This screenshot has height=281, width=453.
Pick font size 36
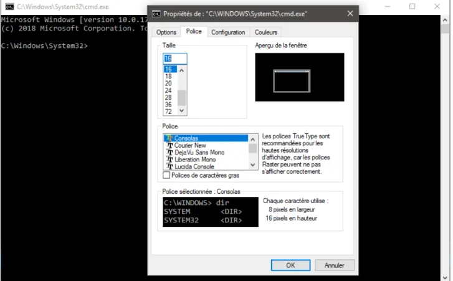tap(171, 105)
